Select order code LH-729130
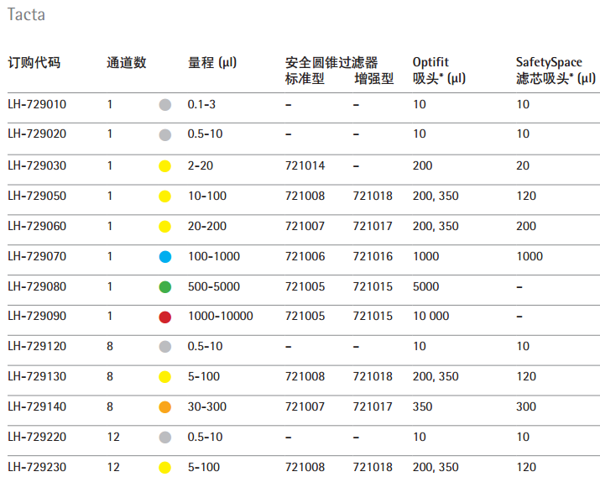600x477 pixels. [x=37, y=377]
